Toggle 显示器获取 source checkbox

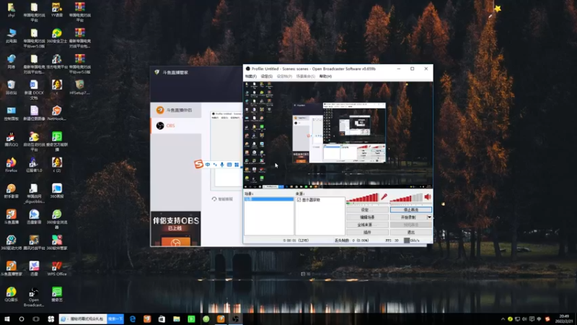(x=299, y=200)
